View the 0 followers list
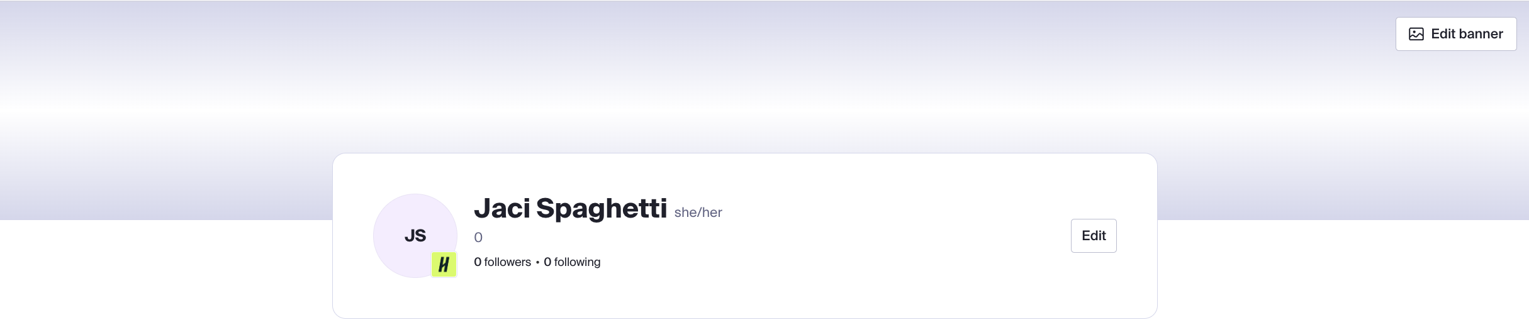 [x=502, y=262]
